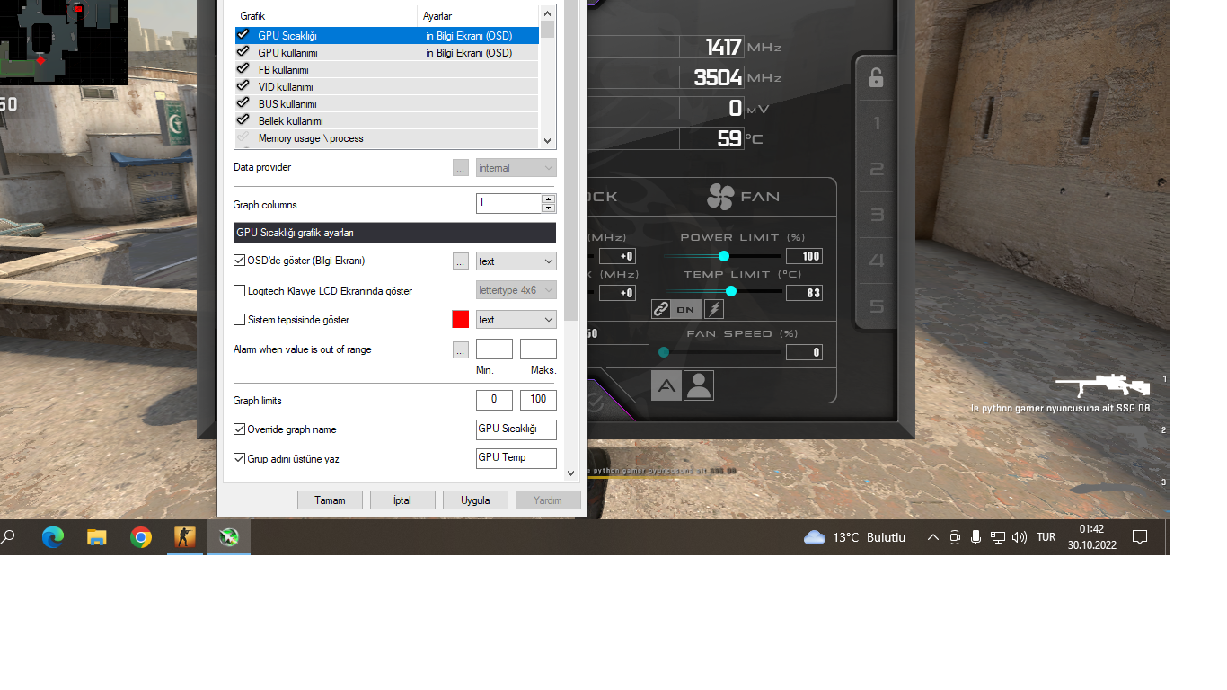The image size is (1227, 690).
Task: Click the alarm Maks. input field
Action: pyautogui.click(x=538, y=349)
